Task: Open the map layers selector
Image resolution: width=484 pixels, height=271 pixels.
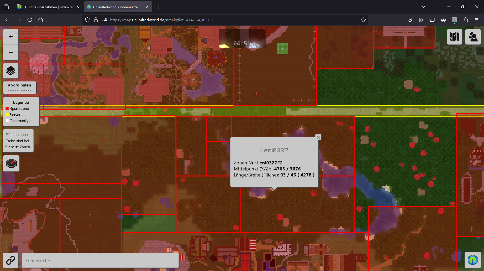Action: 11,71
